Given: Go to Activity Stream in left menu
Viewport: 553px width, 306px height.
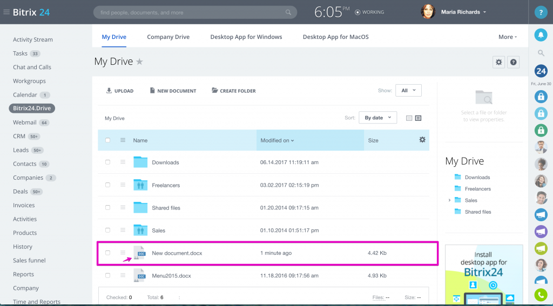Looking at the screenshot, I should [x=33, y=39].
